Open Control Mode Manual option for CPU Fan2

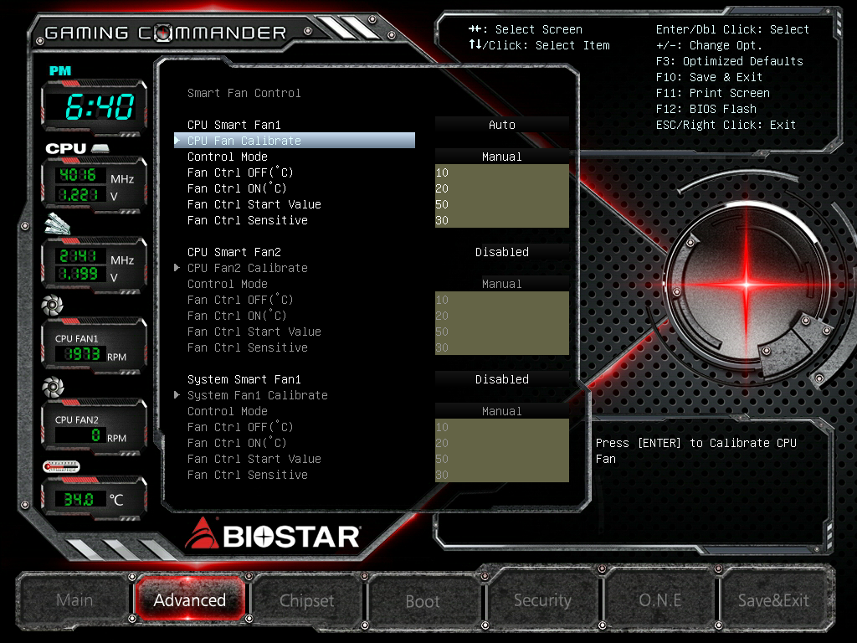pyautogui.click(x=502, y=284)
